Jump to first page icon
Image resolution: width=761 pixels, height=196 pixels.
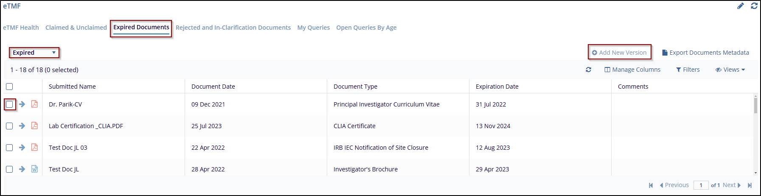point(651,185)
